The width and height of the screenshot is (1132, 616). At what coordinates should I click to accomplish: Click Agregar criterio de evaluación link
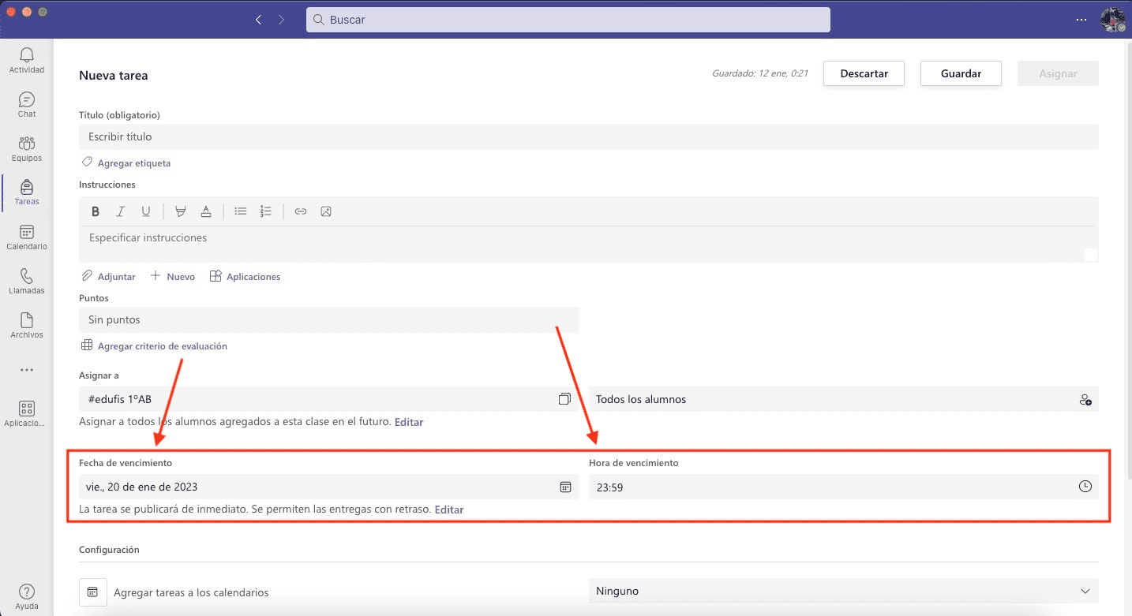pos(162,345)
